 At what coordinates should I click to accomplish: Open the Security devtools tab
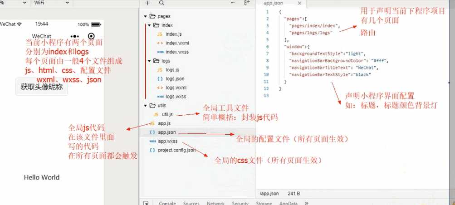coord(240,203)
